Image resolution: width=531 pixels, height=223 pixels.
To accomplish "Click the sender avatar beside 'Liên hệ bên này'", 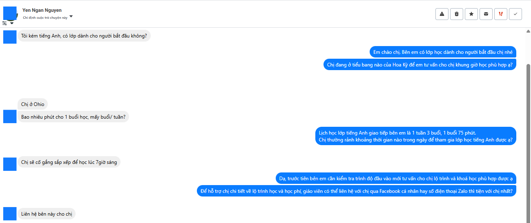I will (x=10, y=214).
